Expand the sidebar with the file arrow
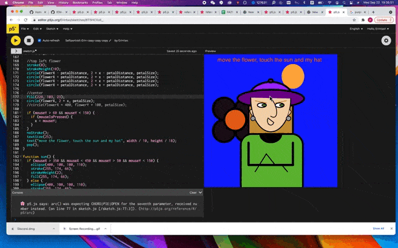 click(15, 51)
